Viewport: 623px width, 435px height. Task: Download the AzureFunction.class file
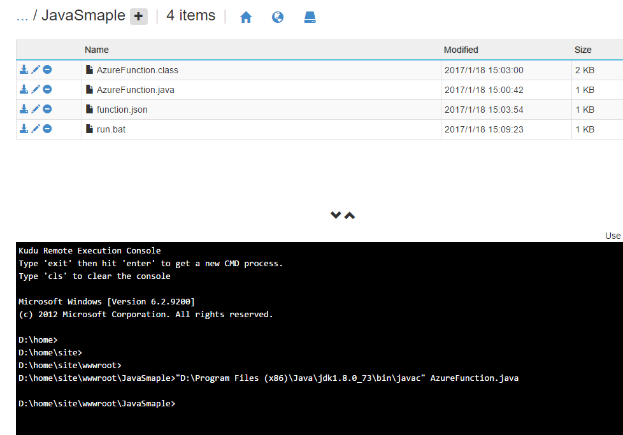pos(24,70)
